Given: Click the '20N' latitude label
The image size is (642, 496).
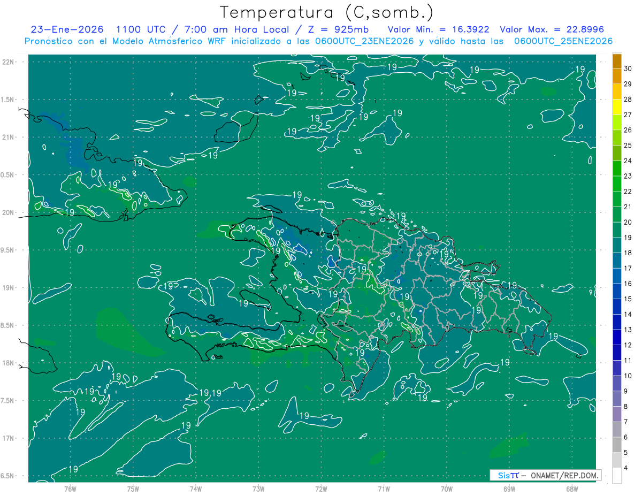Looking at the screenshot, I should click(x=8, y=212).
